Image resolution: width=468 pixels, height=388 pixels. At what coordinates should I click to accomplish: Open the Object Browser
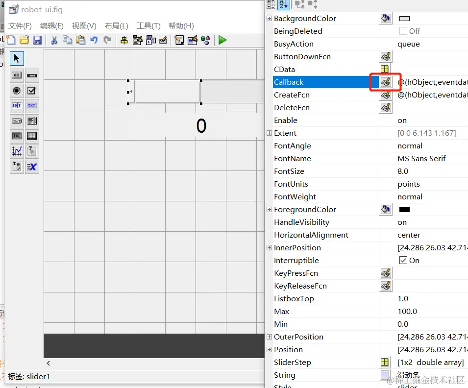coord(206,40)
